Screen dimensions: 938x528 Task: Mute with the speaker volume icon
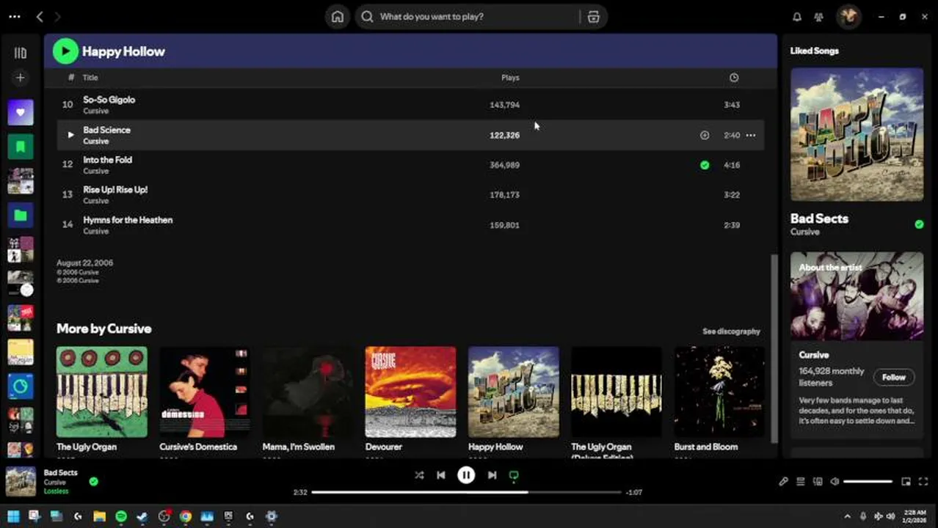tap(835, 482)
